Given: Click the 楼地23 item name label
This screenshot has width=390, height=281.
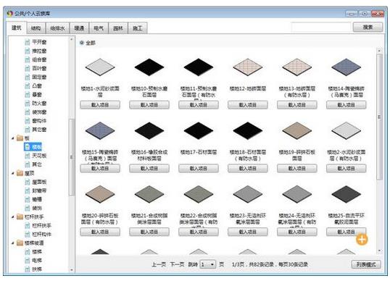Looking at the screenshot, I should click(248, 219).
